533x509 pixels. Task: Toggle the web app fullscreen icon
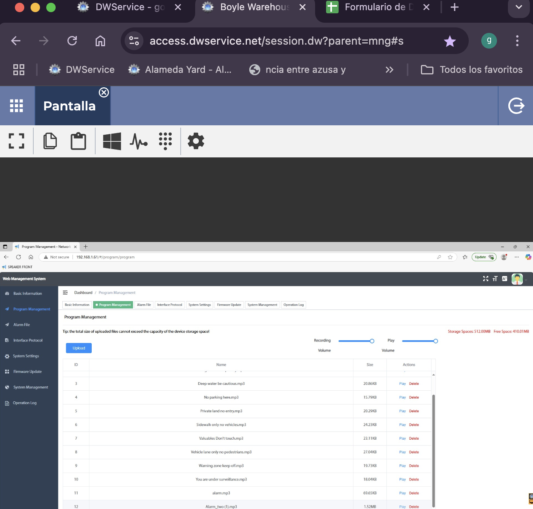coord(486,279)
